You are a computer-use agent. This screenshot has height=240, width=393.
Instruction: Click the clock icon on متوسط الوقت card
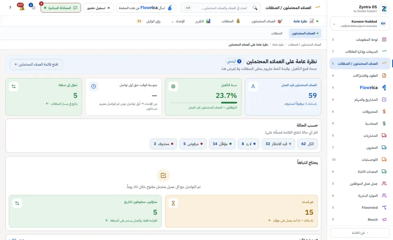[93, 87]
